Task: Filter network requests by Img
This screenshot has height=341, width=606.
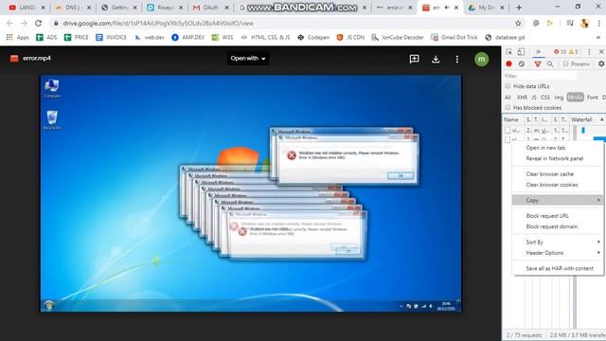Action: (559, 98)
